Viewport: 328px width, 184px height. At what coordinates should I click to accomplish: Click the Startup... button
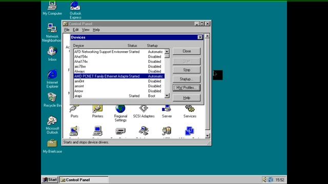[x=187, y=79]
